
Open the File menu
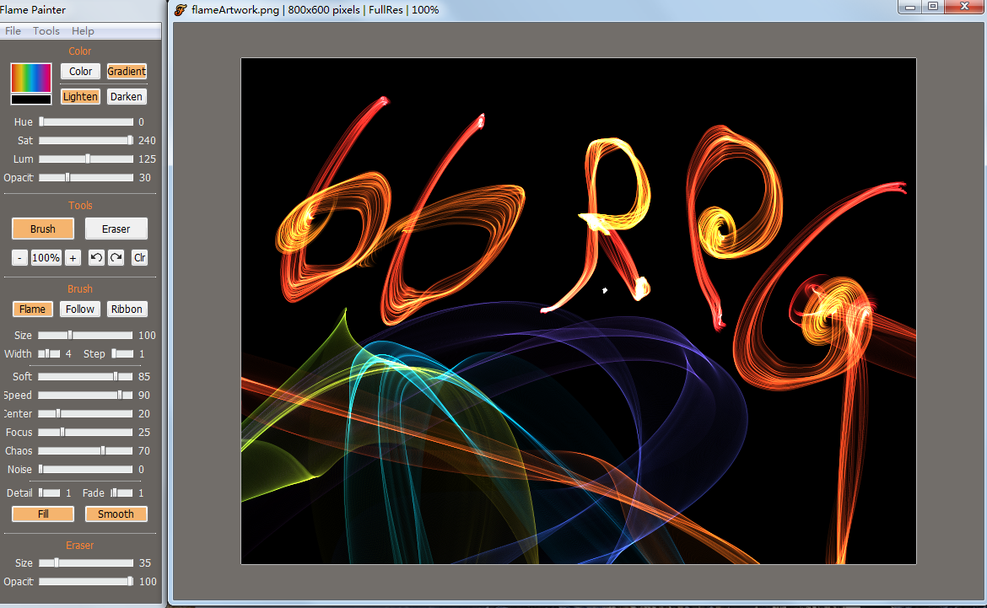click(x=13, y=31)
